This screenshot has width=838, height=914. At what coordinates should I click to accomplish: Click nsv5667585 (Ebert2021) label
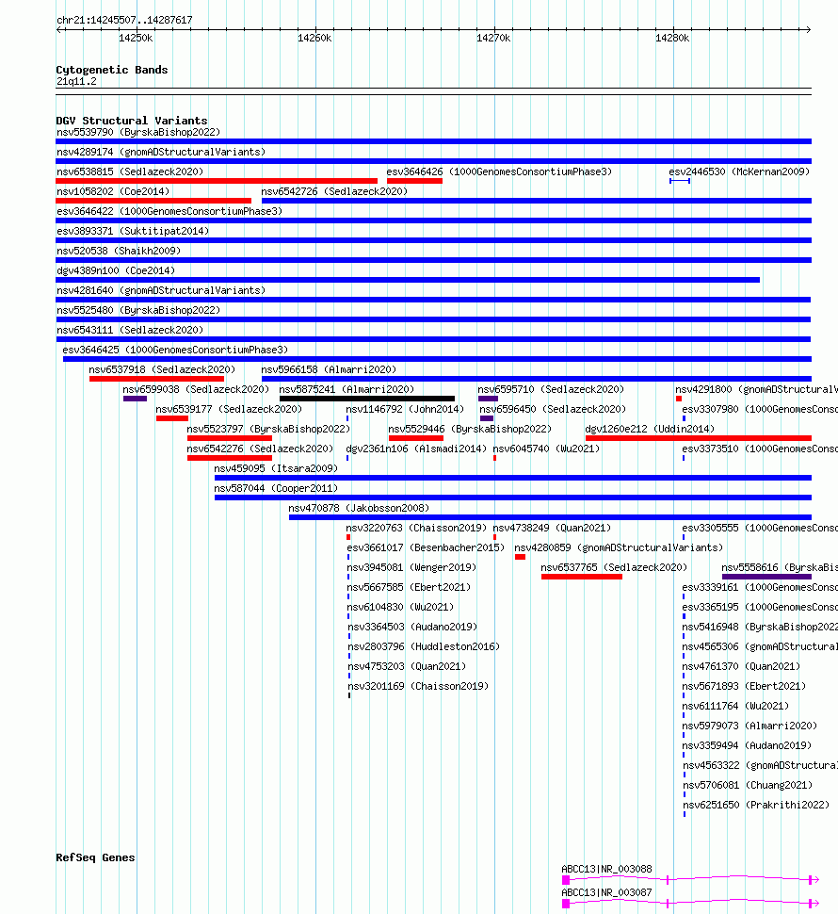tap(409, 588)
